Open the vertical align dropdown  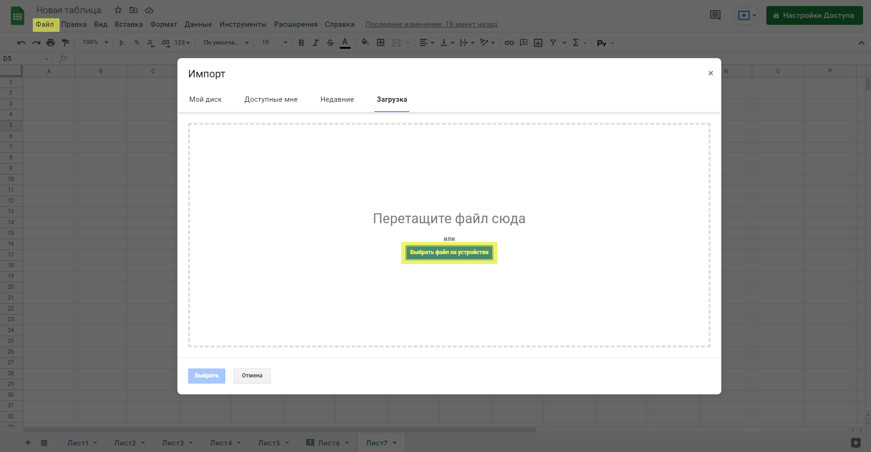coord(447,43)
